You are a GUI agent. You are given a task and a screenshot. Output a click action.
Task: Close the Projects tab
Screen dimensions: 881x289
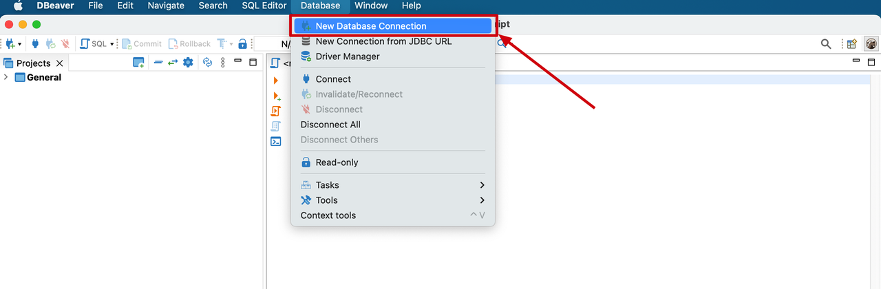59,63
